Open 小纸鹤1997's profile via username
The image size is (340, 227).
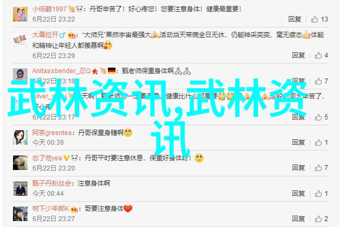[50, 9]
